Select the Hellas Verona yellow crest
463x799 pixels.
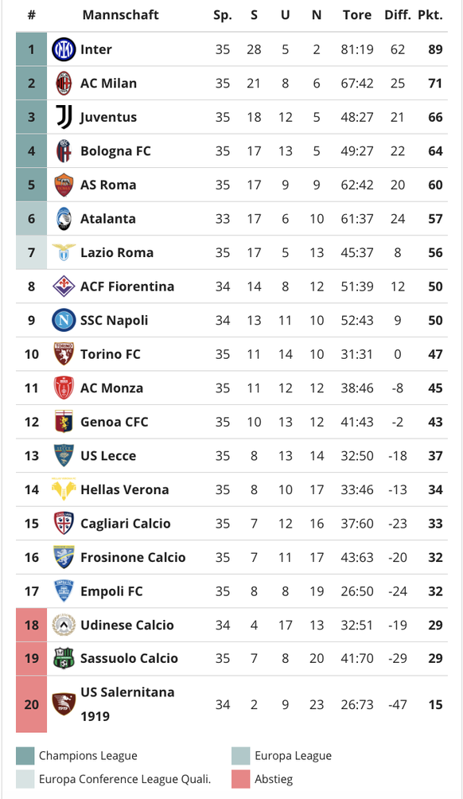pyautogui.click(x=64, y=489)
